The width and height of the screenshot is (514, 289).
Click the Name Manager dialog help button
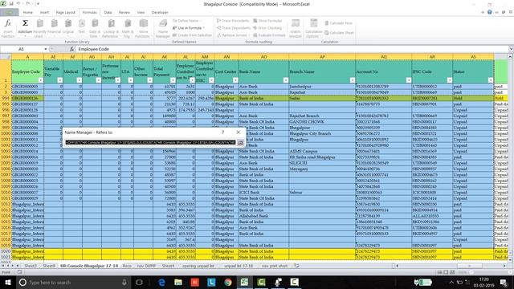223,132
